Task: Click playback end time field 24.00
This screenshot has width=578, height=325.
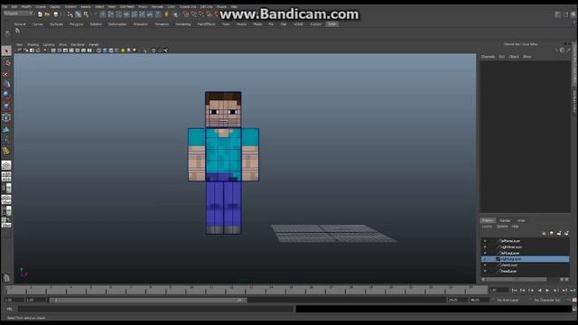Action: click(x=458, y=300)
